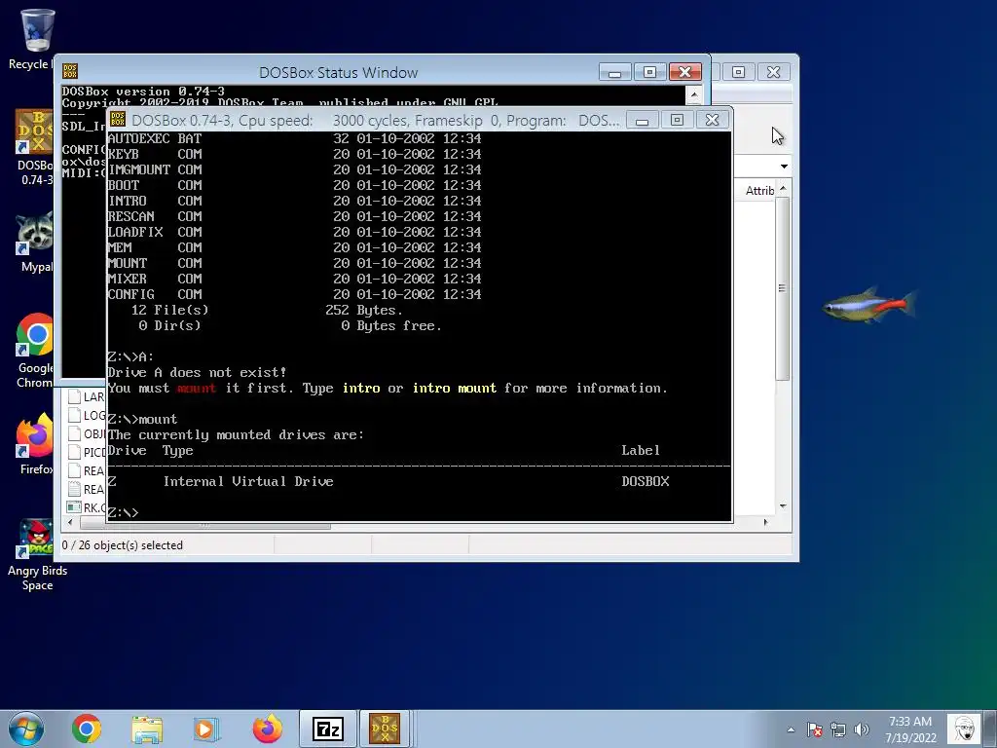Viewport: 997px width, 748px height.
Task: Click the '0 / 26 object(s) selected' status text
Action: click(x=122, y=545)
